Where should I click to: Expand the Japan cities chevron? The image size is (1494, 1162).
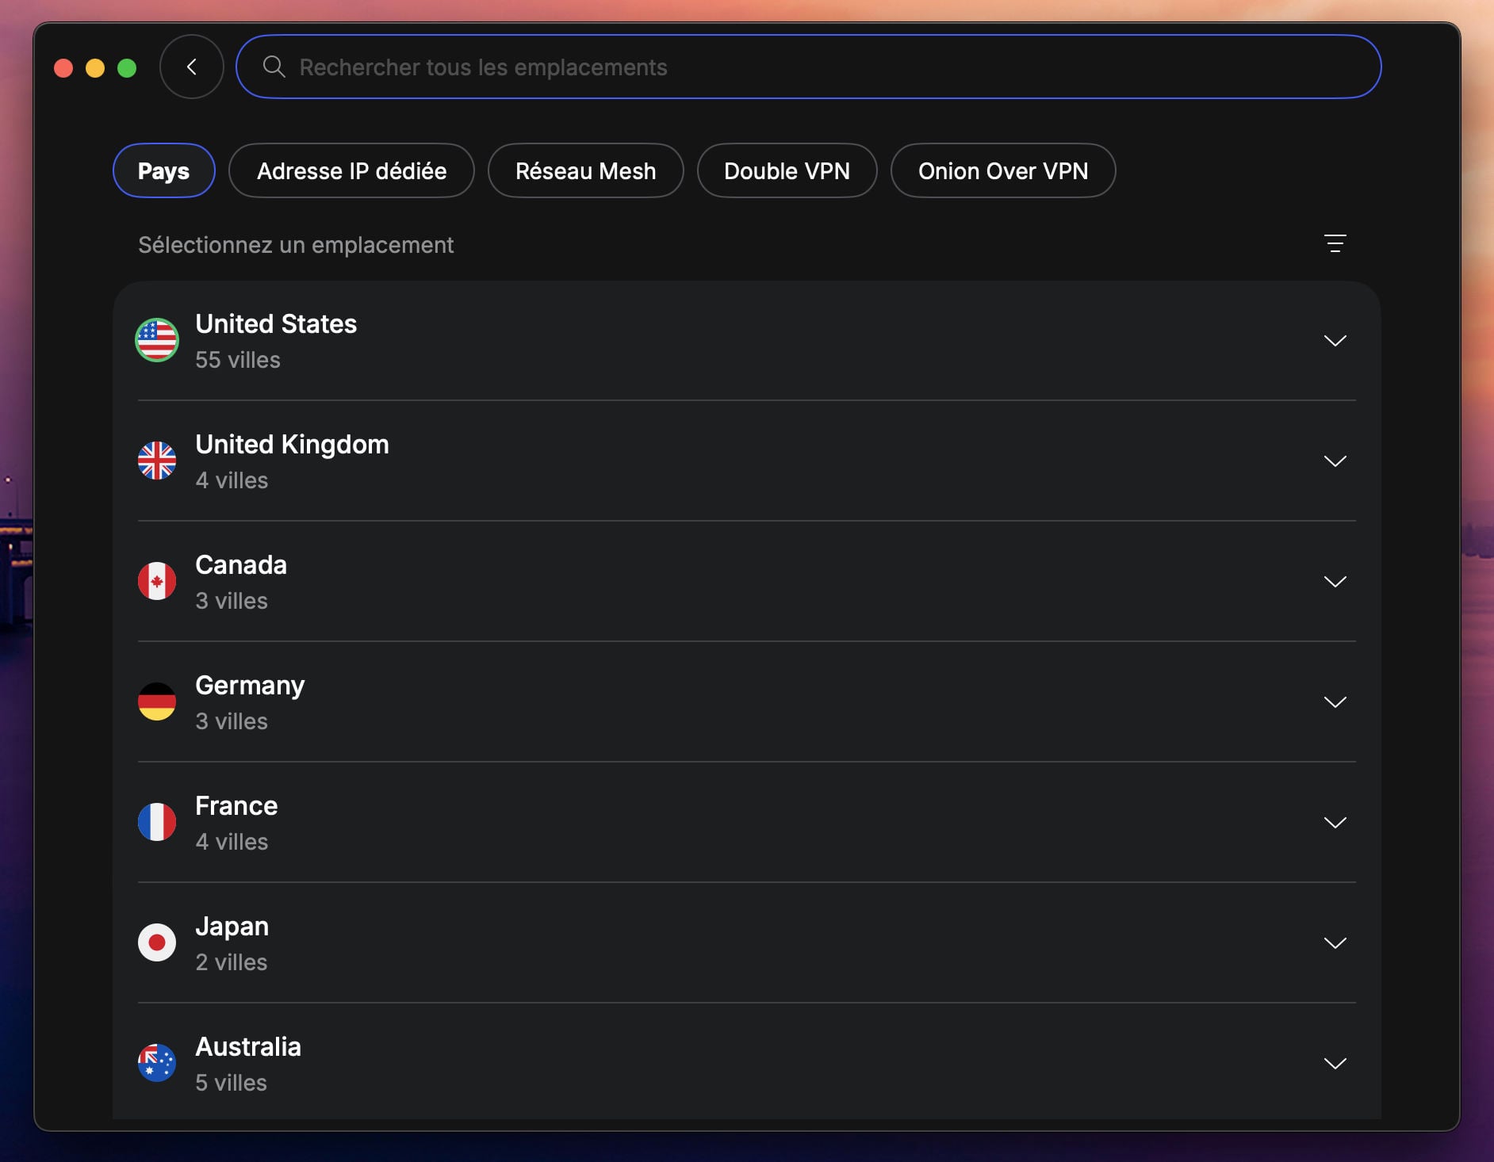click(1335, 943)
